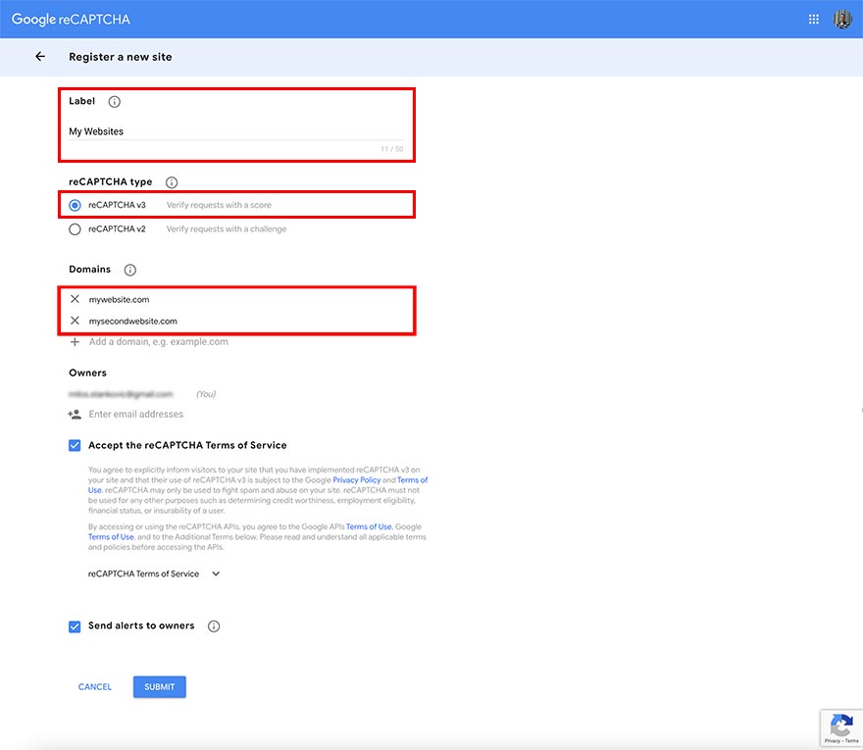This screenshot has height=750, width=863.
Task: Click the Google reCAPTCHA header logo
Action: pyautogui.click(x=71, y=20)
